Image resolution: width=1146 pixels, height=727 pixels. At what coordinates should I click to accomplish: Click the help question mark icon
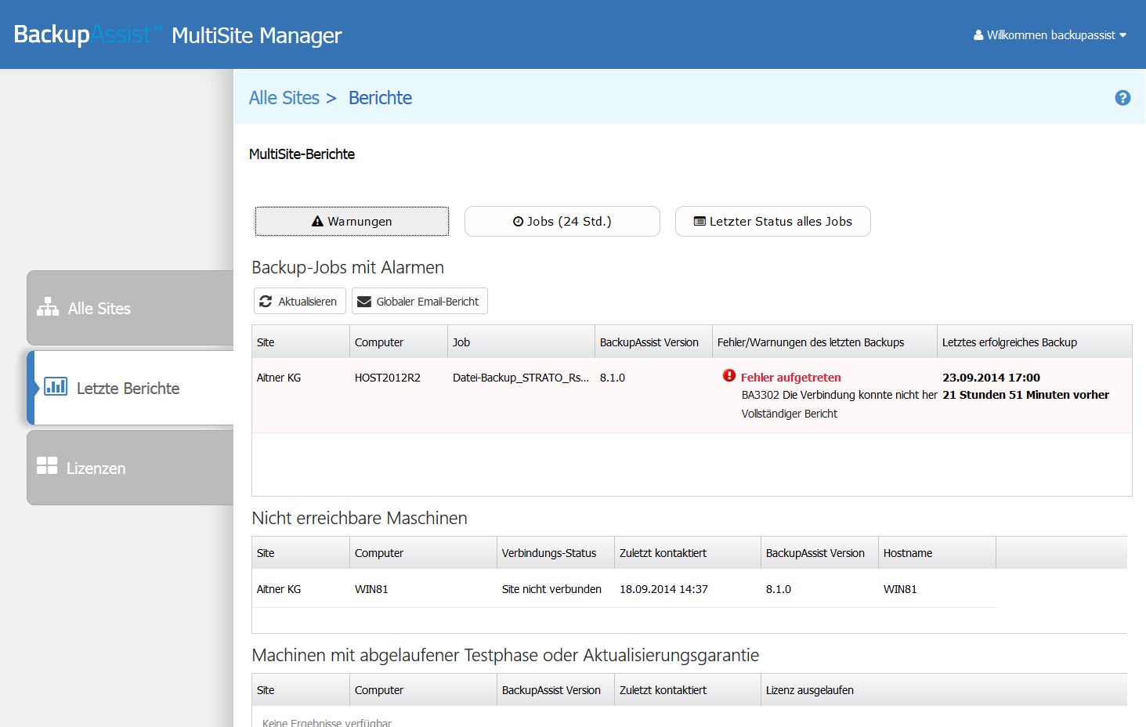coord(1123,98)
